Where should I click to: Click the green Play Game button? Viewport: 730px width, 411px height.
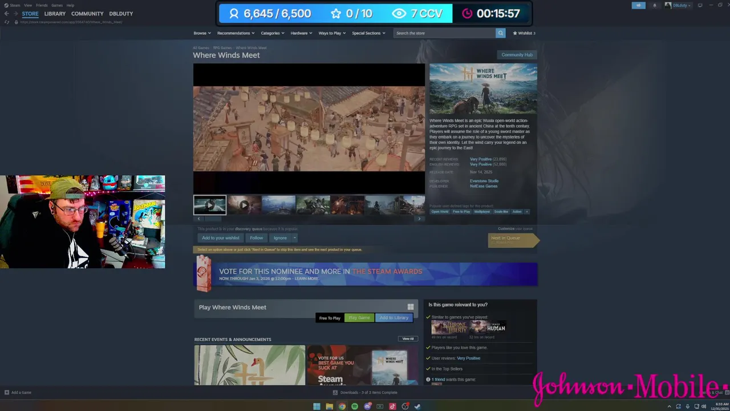coord(359,318)
